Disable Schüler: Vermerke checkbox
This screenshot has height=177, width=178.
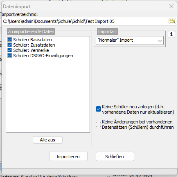[x=9, y=50]
